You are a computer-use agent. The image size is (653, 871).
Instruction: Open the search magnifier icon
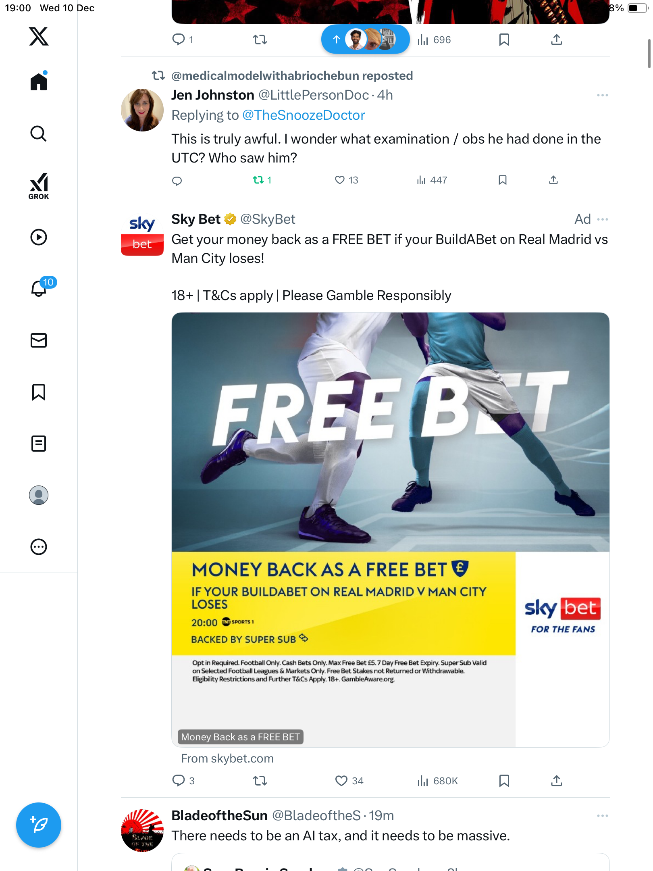click(39, 133)
